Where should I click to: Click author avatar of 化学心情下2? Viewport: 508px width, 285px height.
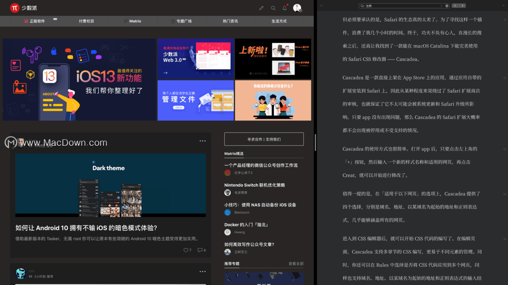click(x=227, y=172)
